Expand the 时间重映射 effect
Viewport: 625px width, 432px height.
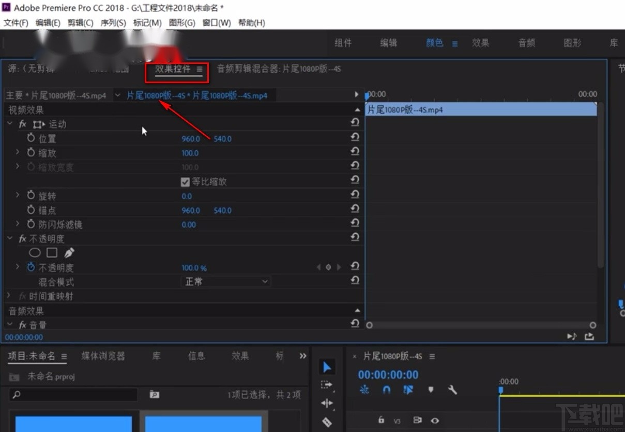tap(9, 296)
